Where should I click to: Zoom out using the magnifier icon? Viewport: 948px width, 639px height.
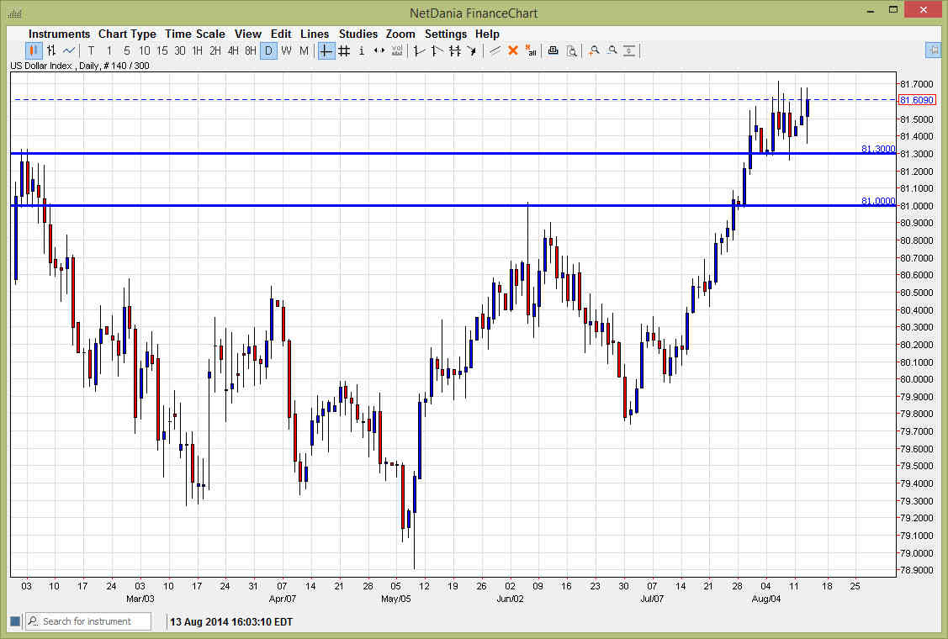point(612,50)
